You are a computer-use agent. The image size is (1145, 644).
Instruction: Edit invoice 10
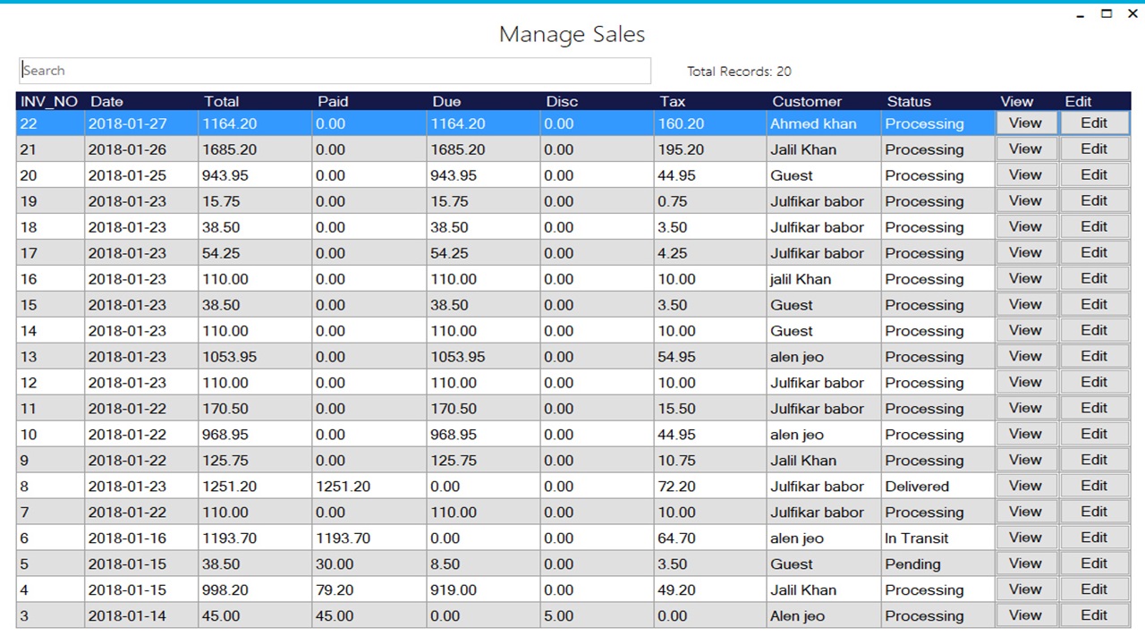coord(1095,434)
